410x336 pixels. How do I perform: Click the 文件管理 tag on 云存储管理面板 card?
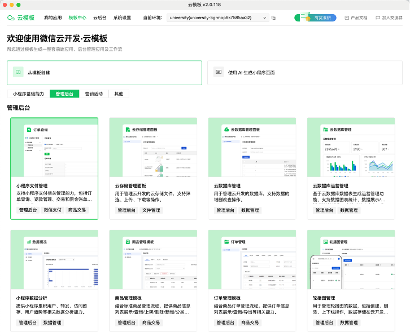pyautogui.click(x=151, y=210)
